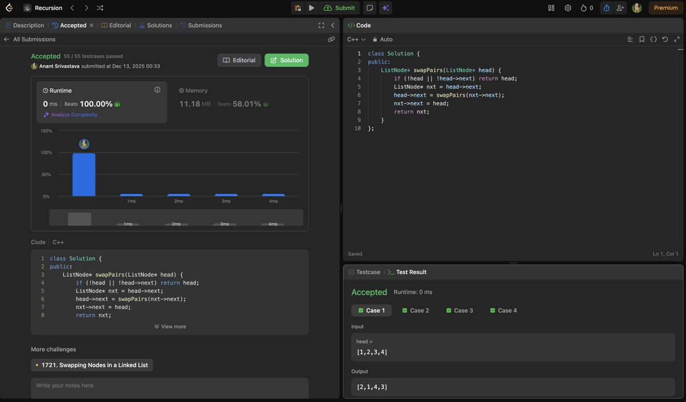Click the curly braces snippet icon
The image size is (686, 402).
pos(653,39)
